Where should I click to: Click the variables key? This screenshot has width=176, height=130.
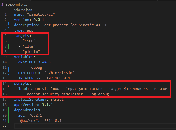[24, 57]
